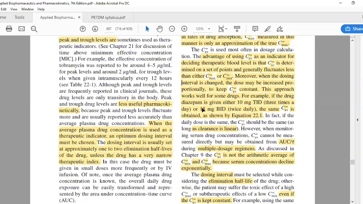Select the Highlight text pen tool
Viewport: 363px width, 204px height.
click(x=267, y=29)
